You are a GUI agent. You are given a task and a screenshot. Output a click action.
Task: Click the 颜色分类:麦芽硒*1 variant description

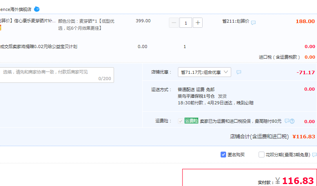point(86,25)
